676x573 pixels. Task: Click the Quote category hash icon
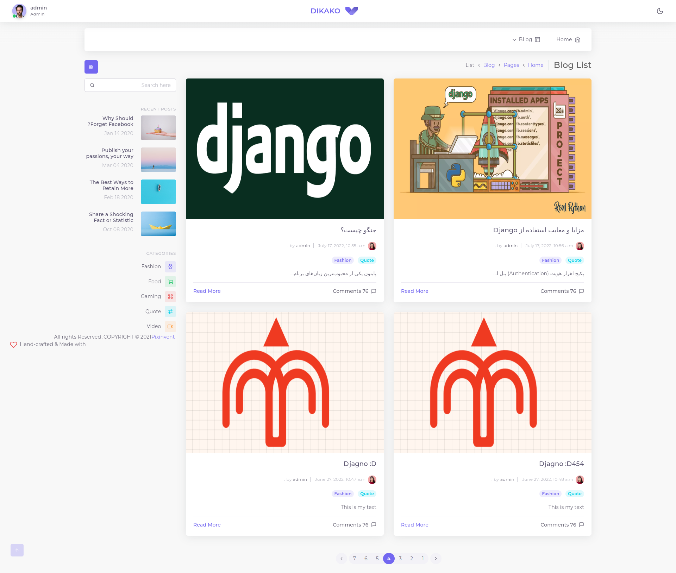[x=170, y=311]
